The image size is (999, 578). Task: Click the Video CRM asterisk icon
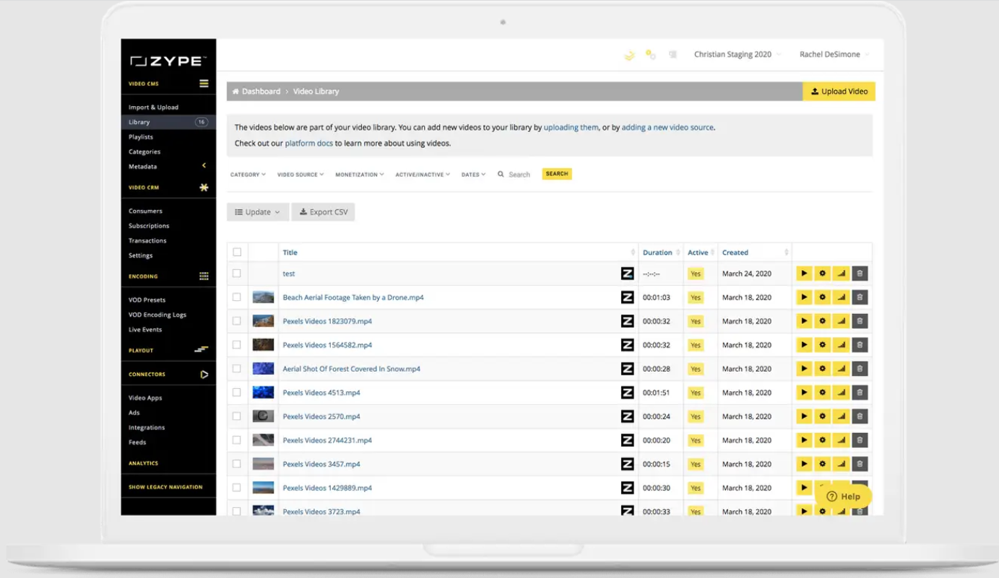tap(204, 188)
